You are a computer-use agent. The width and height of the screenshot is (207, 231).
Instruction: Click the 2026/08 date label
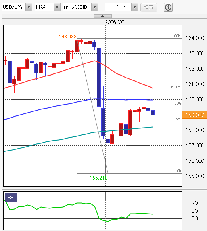115,22
